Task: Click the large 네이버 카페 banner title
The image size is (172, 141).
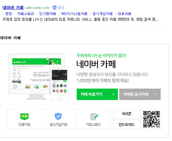Action: 96,64
